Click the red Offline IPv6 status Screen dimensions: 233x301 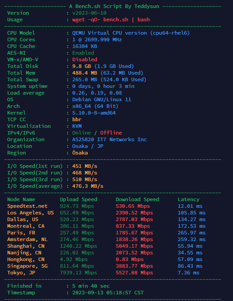111,133
